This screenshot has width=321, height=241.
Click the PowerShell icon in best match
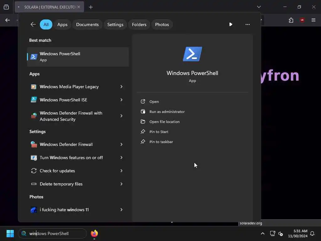[34, 57]
